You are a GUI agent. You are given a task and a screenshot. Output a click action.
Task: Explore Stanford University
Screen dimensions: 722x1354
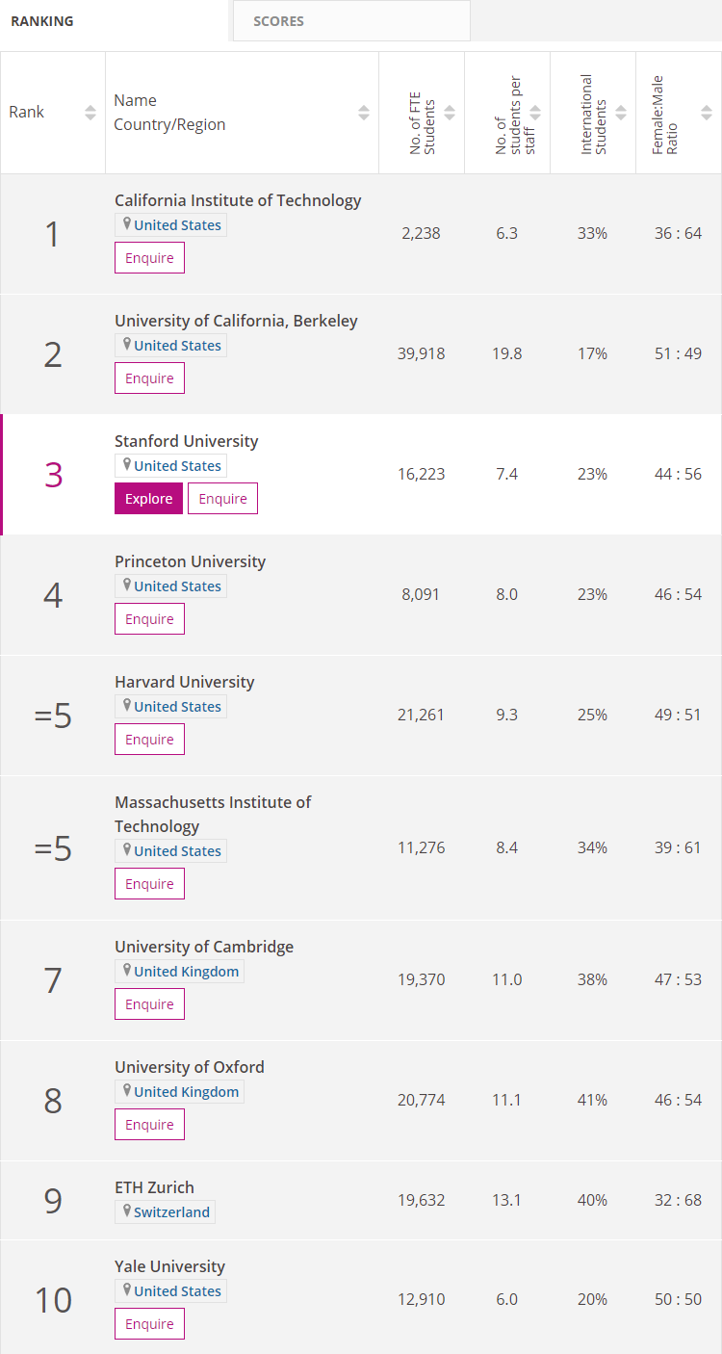point(148,499)
